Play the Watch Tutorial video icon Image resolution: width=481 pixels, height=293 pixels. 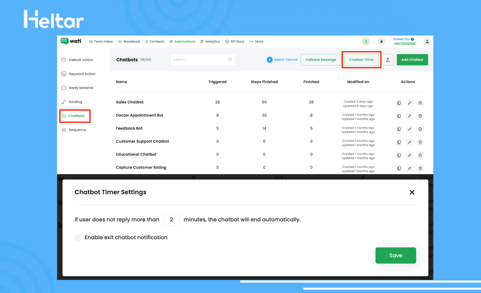269,60
